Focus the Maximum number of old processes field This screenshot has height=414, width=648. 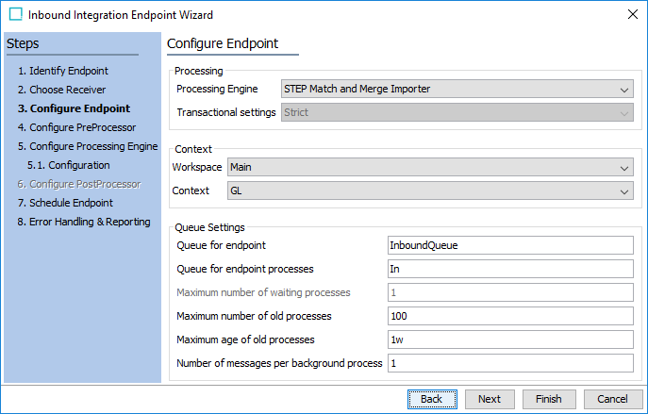[x=510, y=316]
